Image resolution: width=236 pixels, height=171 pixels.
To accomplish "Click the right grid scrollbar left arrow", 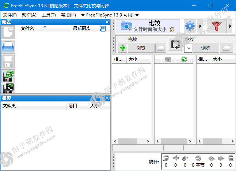I will [x=199, y=141].
